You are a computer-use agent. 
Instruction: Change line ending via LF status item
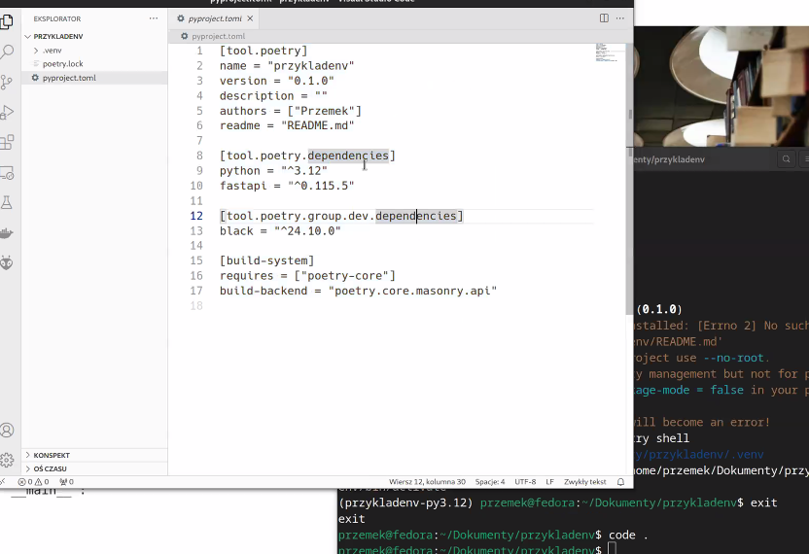click(x=550, y=482)
